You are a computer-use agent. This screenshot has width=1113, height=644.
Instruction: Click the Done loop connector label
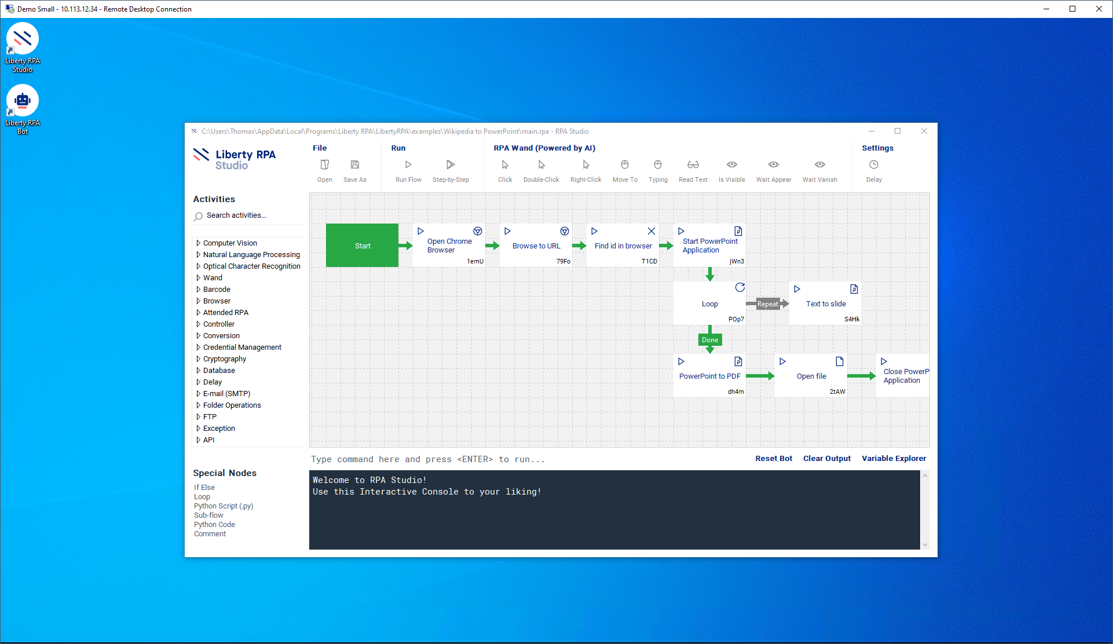point(710,340)
